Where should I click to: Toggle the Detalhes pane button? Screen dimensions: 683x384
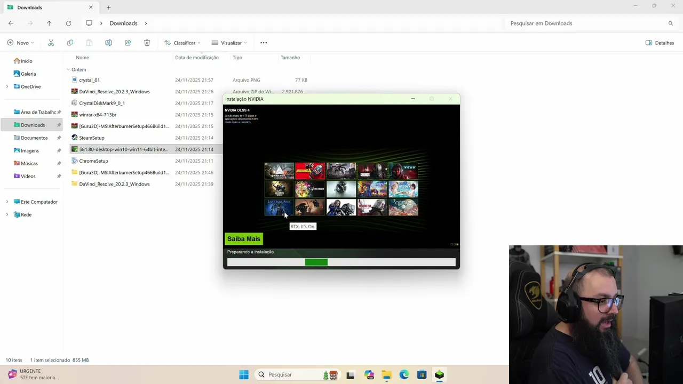(x=660, y=43)
